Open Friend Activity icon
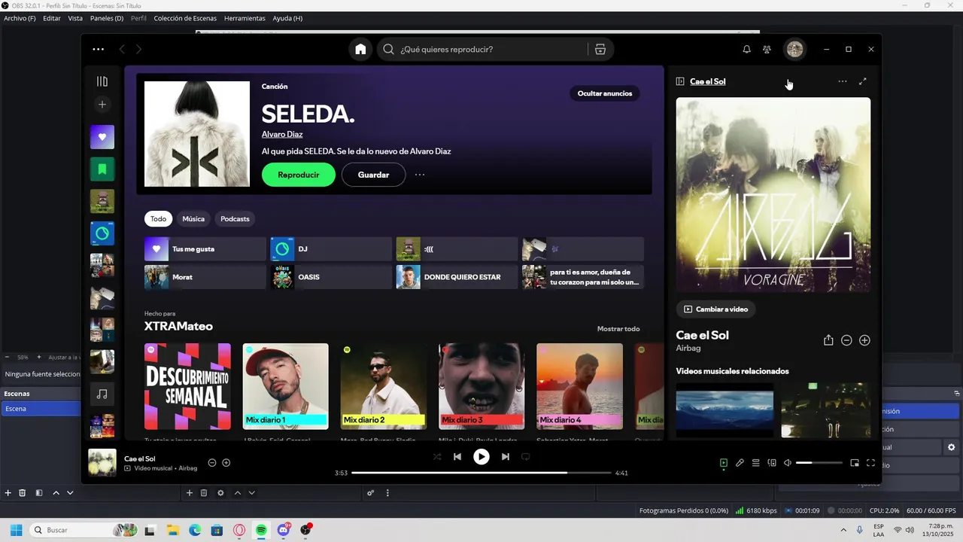 pyautogui.click(x=767, y=49)
